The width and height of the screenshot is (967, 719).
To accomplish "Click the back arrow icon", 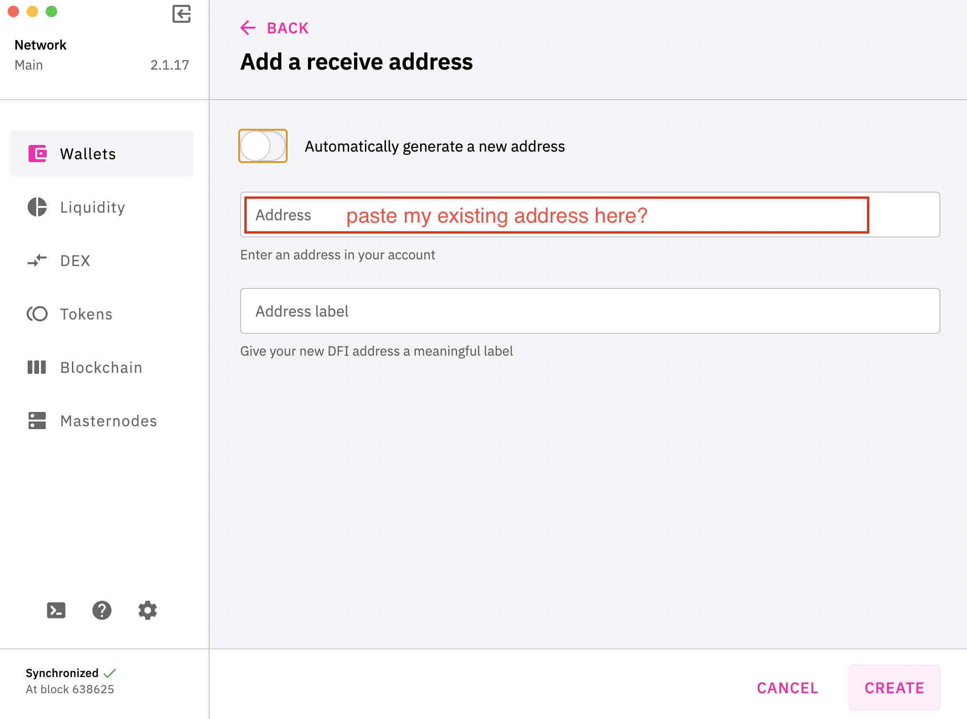I will pos(248,28).
